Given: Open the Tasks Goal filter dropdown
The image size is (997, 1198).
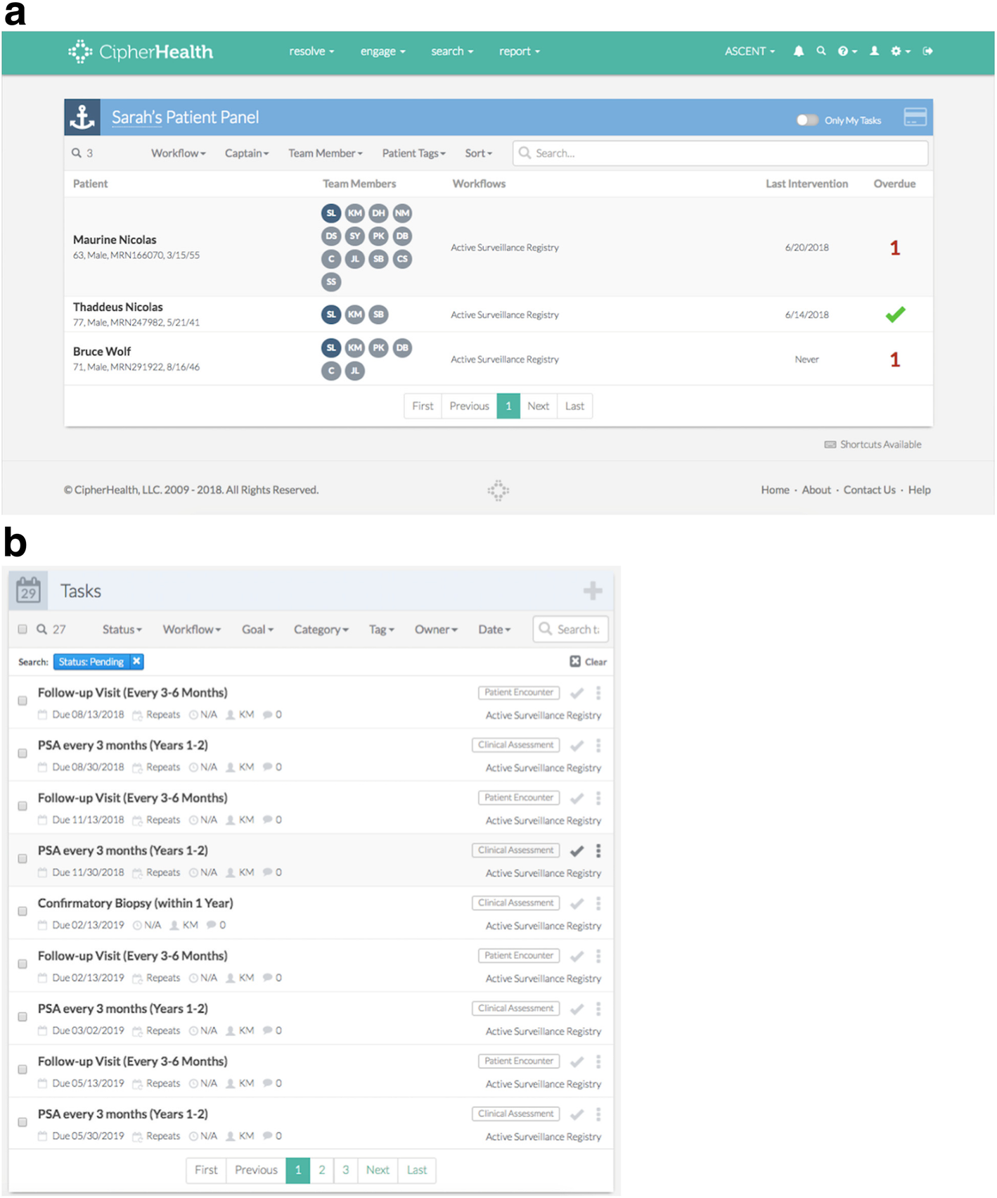Looking at the screenshot, I should [258, 630].
